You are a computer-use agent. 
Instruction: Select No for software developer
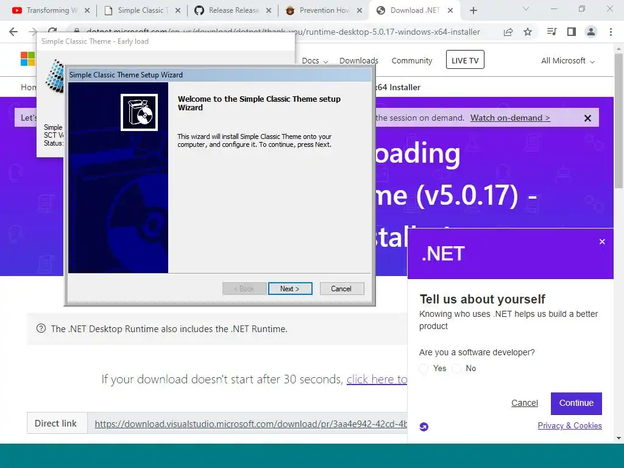pyautogui.click(x=457, y=369)
